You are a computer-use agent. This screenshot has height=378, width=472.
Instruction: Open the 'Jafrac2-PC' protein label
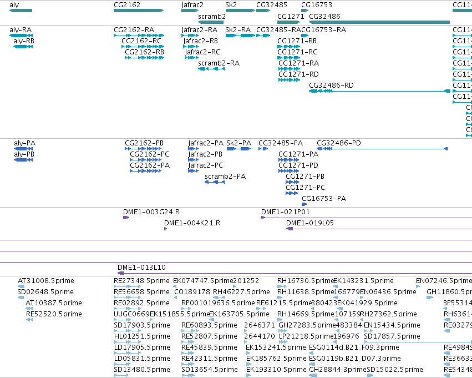tap(206, 165)
